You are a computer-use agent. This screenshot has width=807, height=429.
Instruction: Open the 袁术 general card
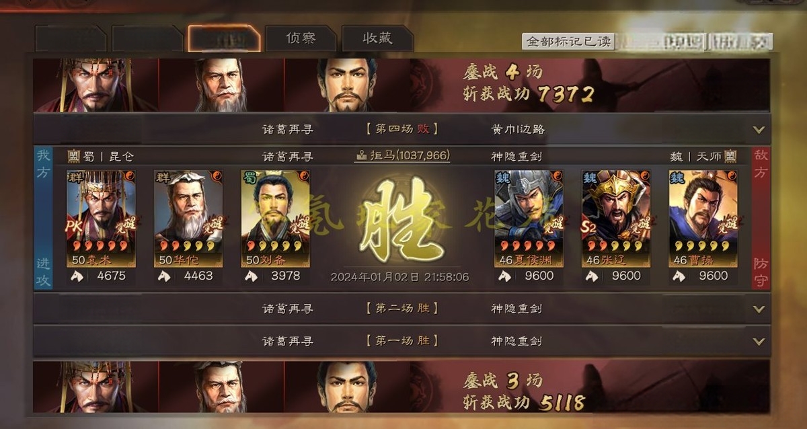click(101, 219)
